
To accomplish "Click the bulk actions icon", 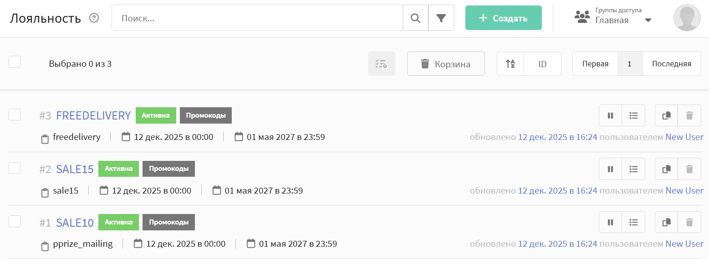I will pos(381,64).
